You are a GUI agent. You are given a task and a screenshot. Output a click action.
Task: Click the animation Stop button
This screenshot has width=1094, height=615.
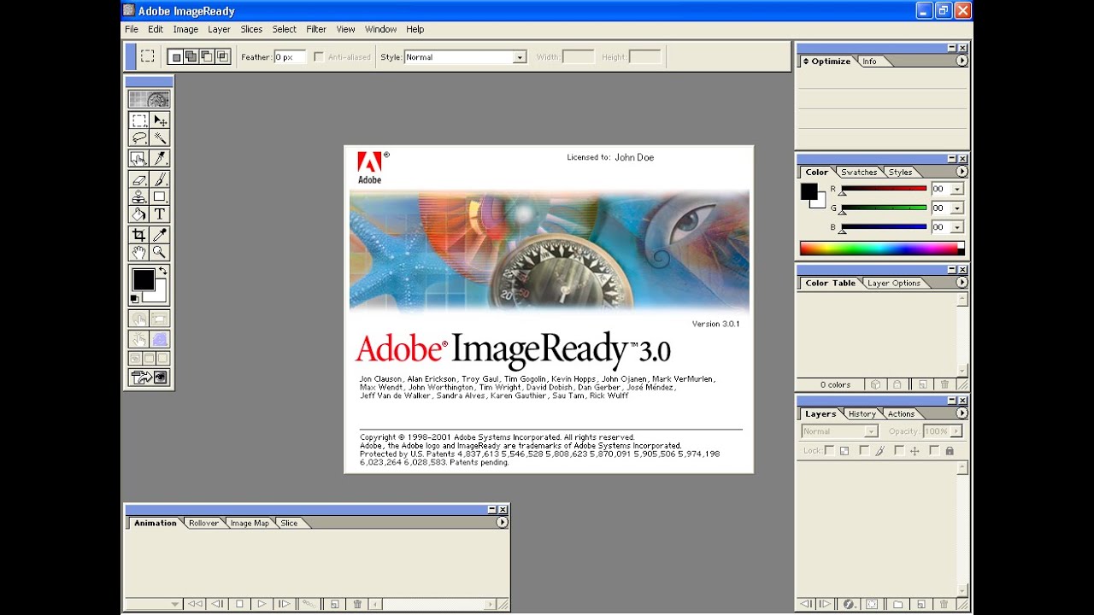[240, 604]
